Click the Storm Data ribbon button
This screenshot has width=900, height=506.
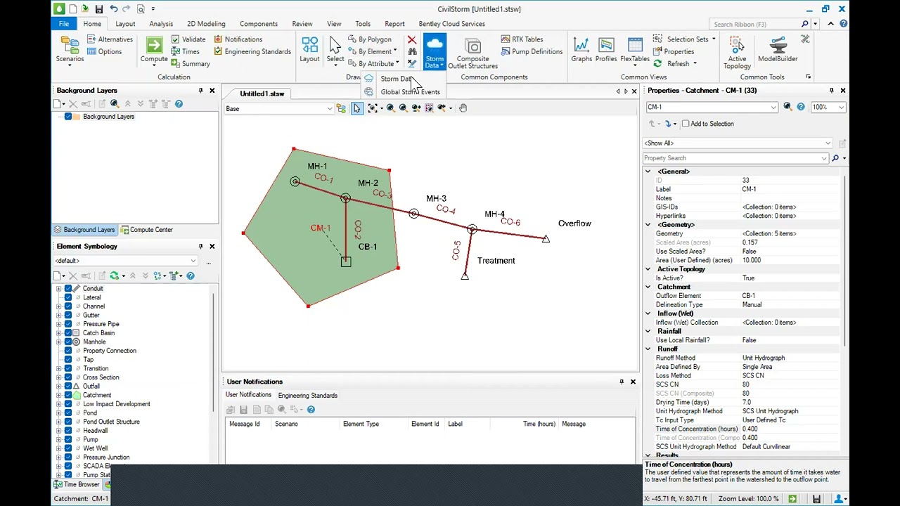435,51
